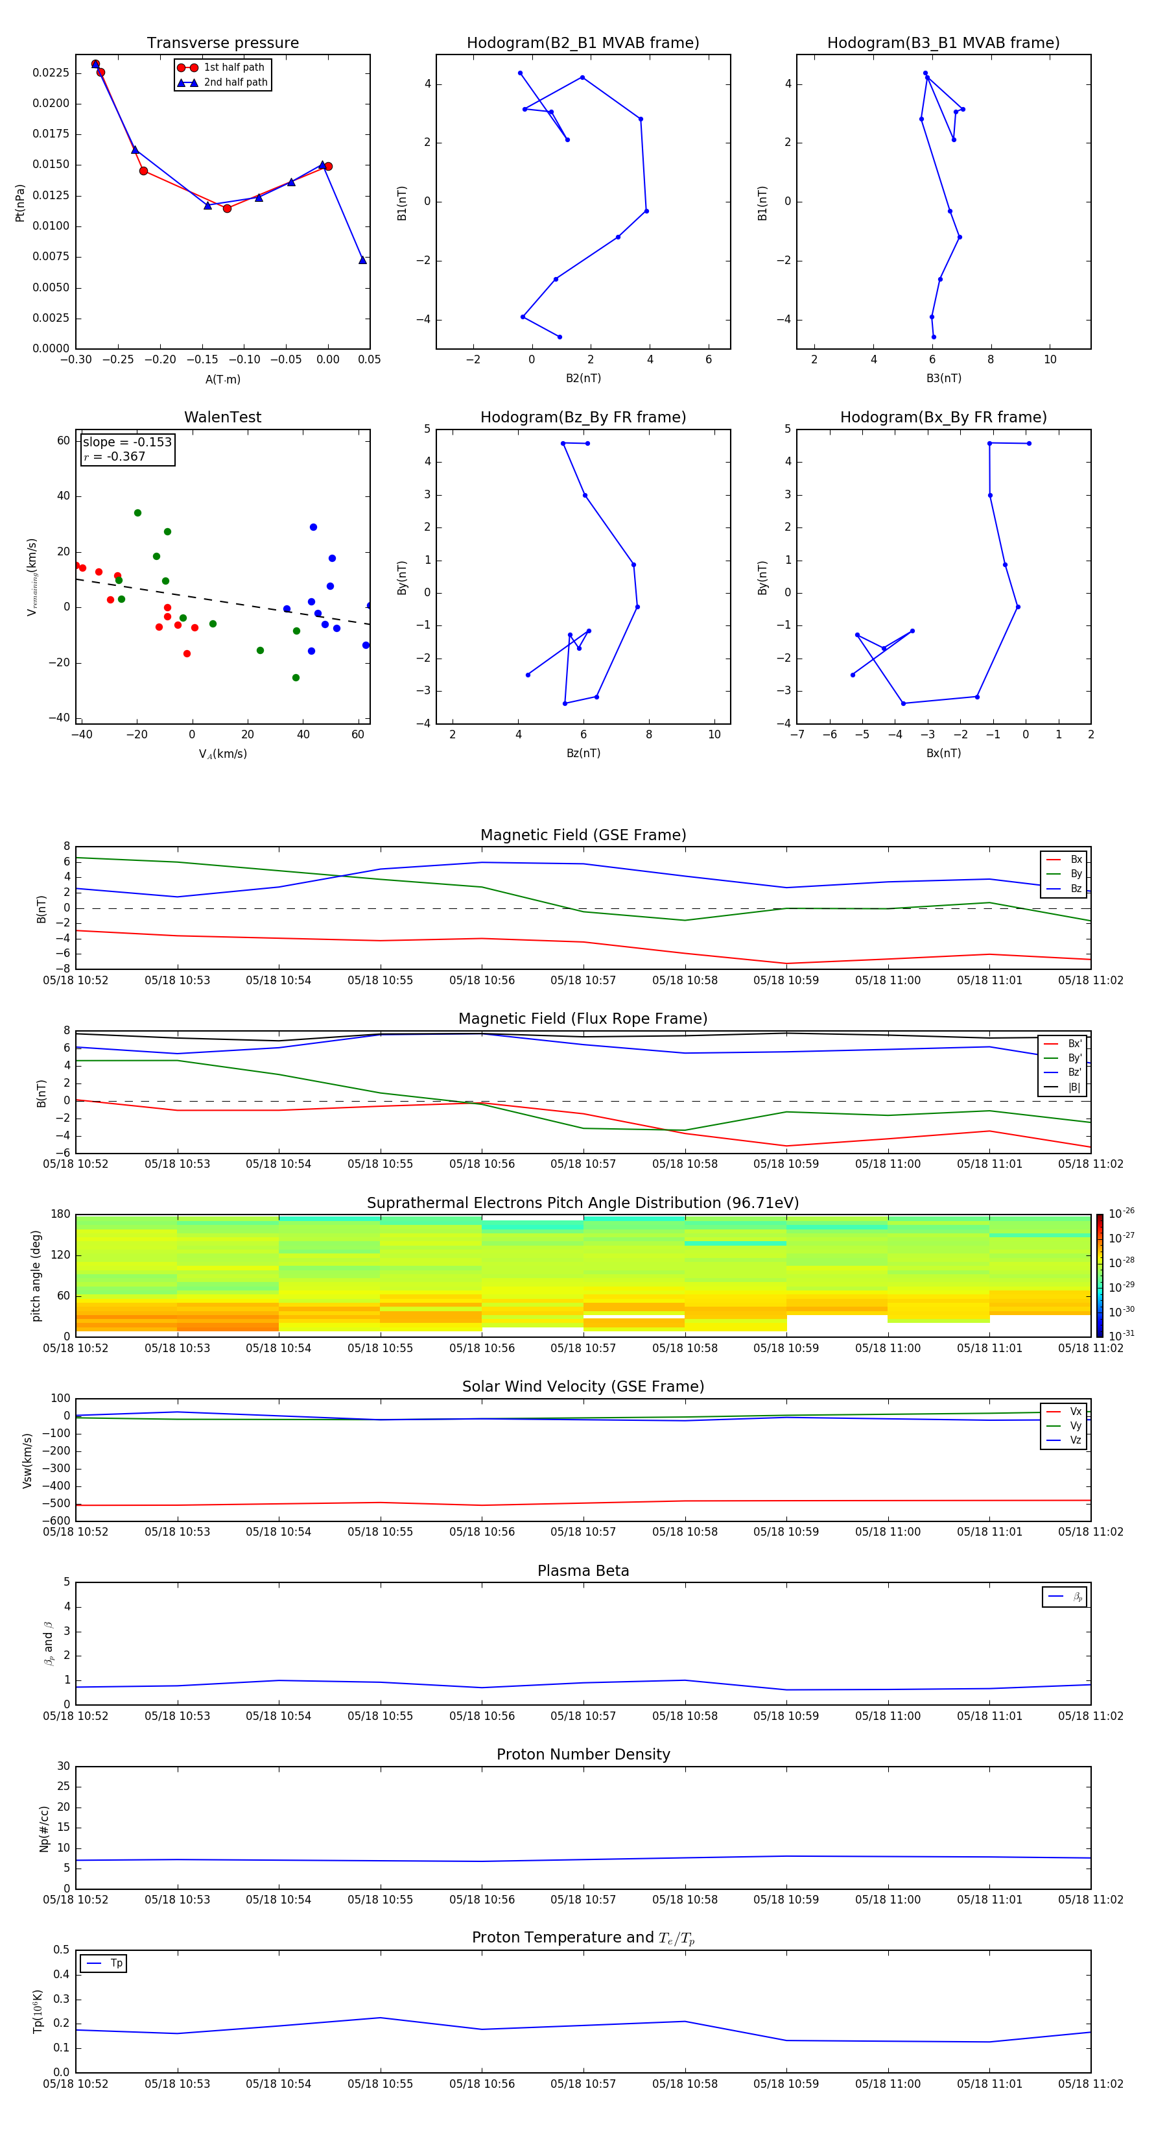Click the 'Vy' velocity legend entry
Image resolution: width=1167 pixels, height=2141 pixels.
tap(1064, 1425)
